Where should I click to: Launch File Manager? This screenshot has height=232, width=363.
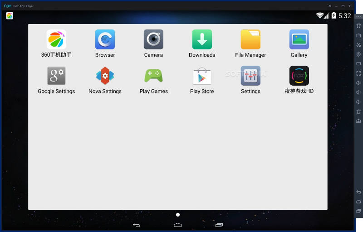point(250,40)
